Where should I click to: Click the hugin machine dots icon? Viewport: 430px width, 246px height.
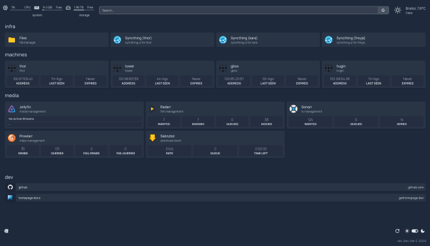[x=328, y=68]
